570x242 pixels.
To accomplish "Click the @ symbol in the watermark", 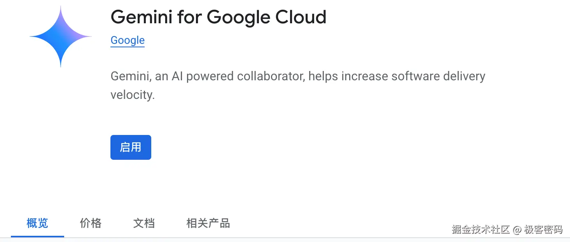I will [517, 230].
